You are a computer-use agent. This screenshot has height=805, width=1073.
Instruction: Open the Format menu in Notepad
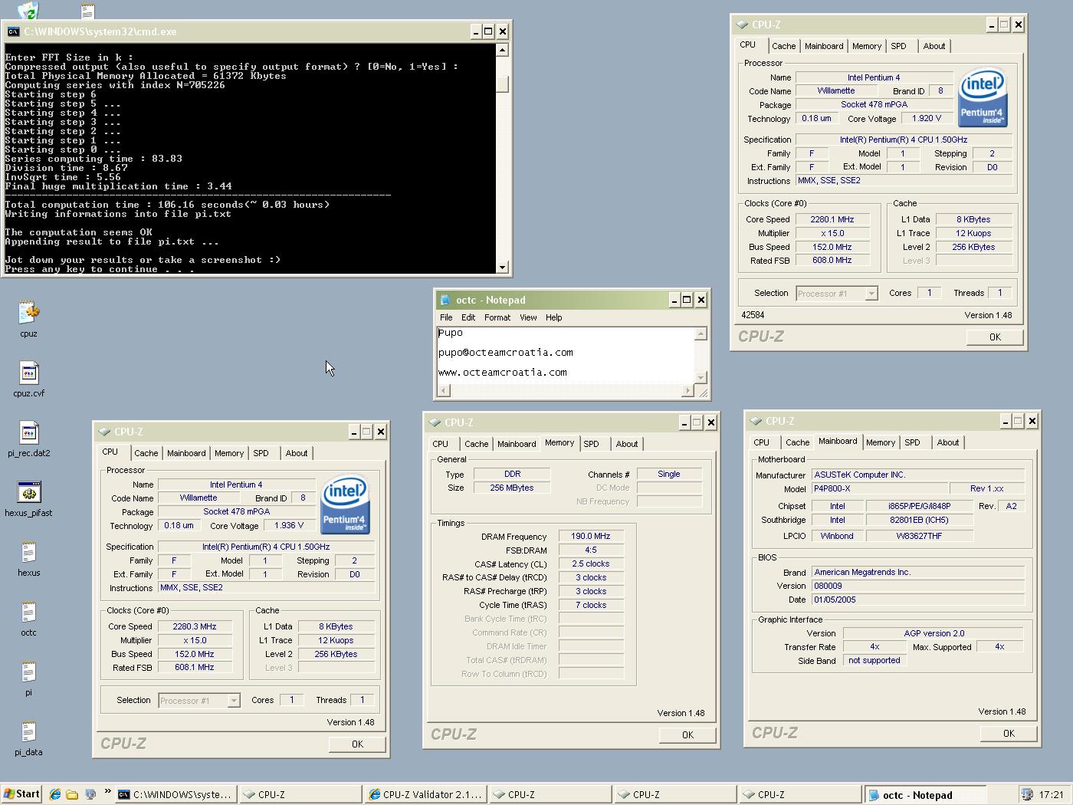pyautogui.click(x=497, y=317)
